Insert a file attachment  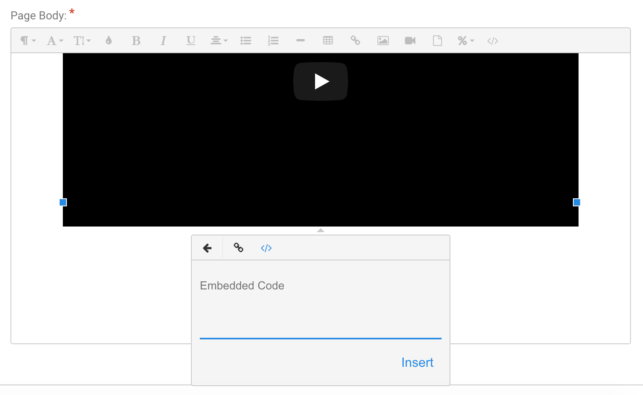pyautogui.click(x=438, y=41)
